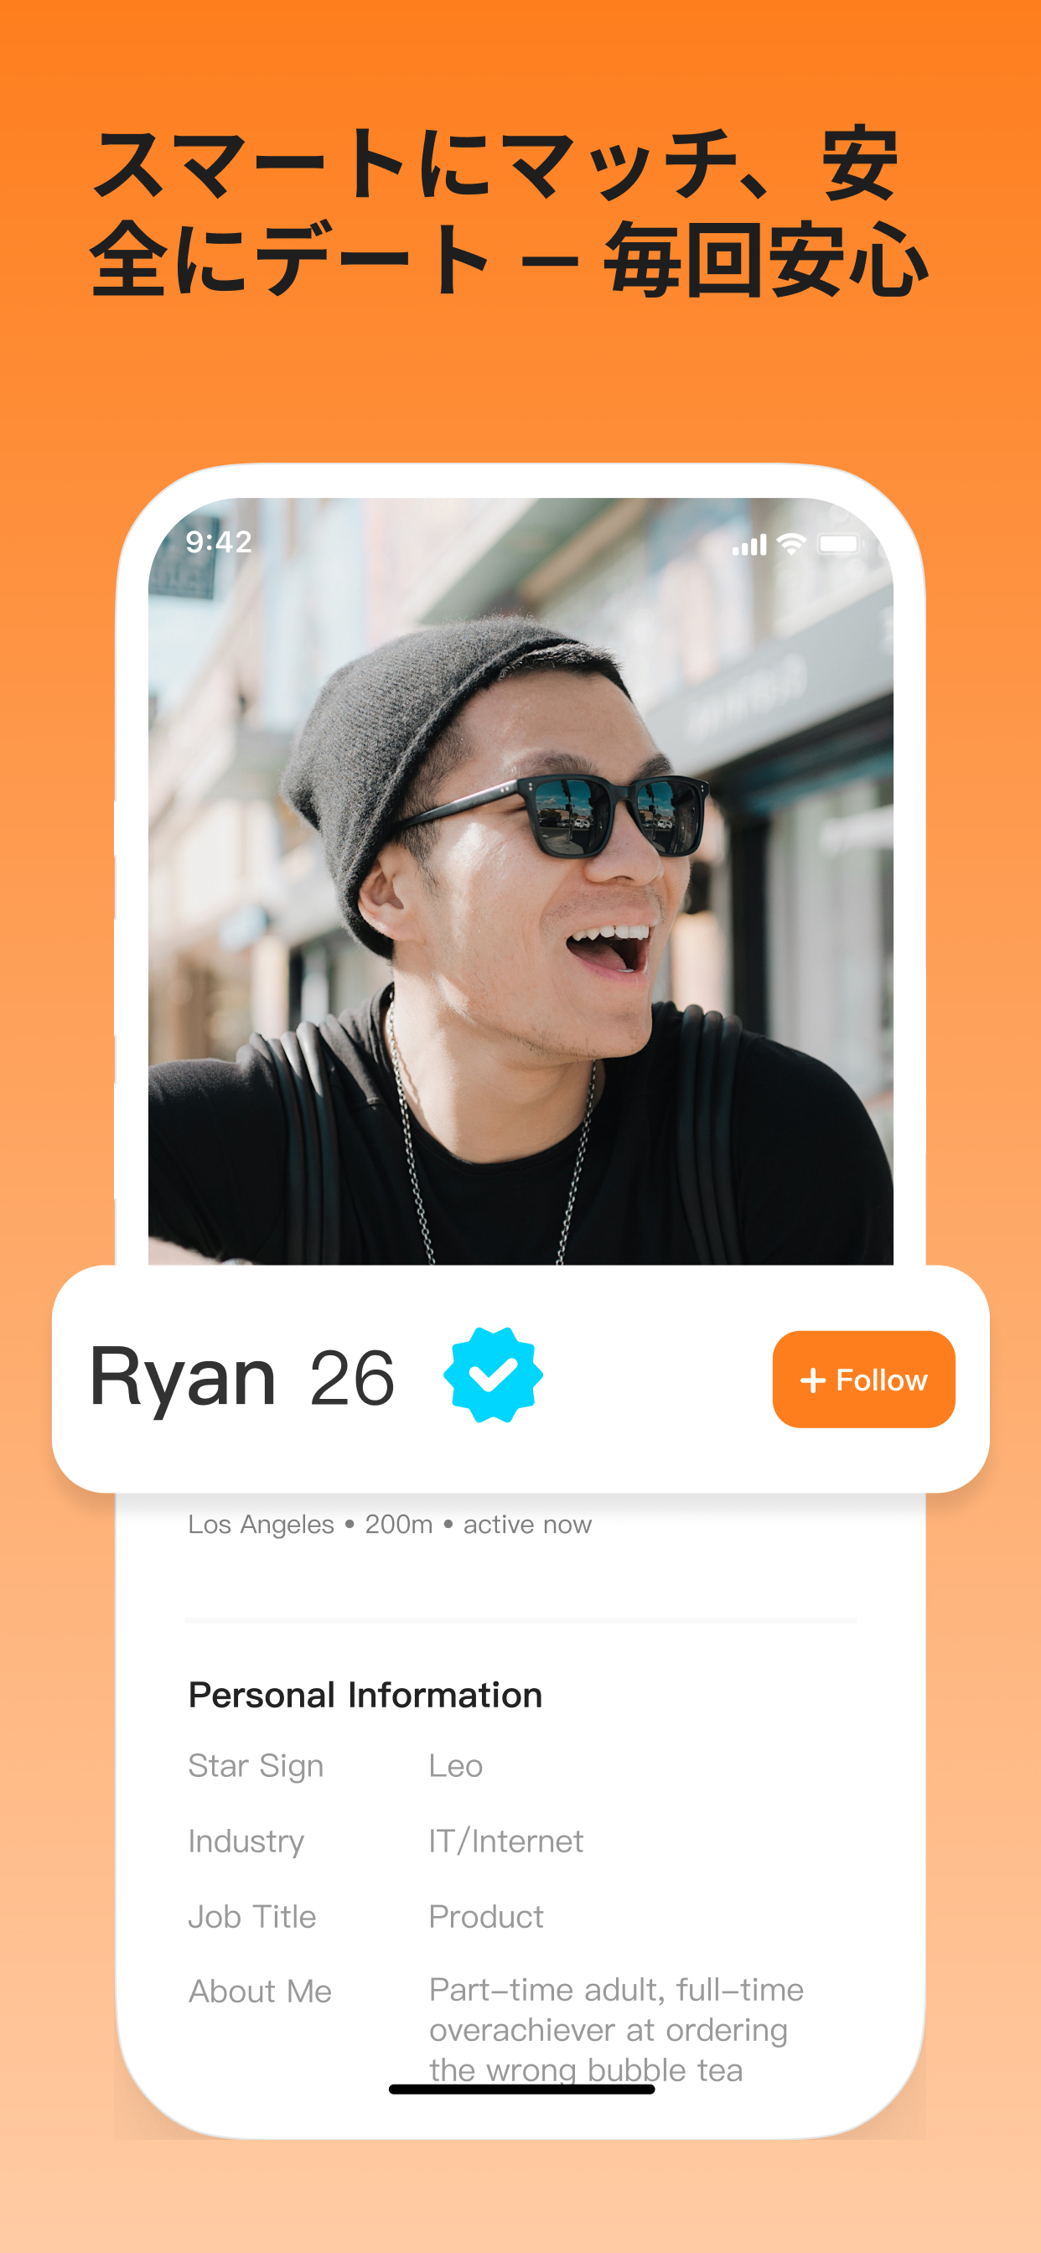The image size is (1041, 2253).
Task: Tap the Star Sign row value Leo
Action: pos(456,1766)
